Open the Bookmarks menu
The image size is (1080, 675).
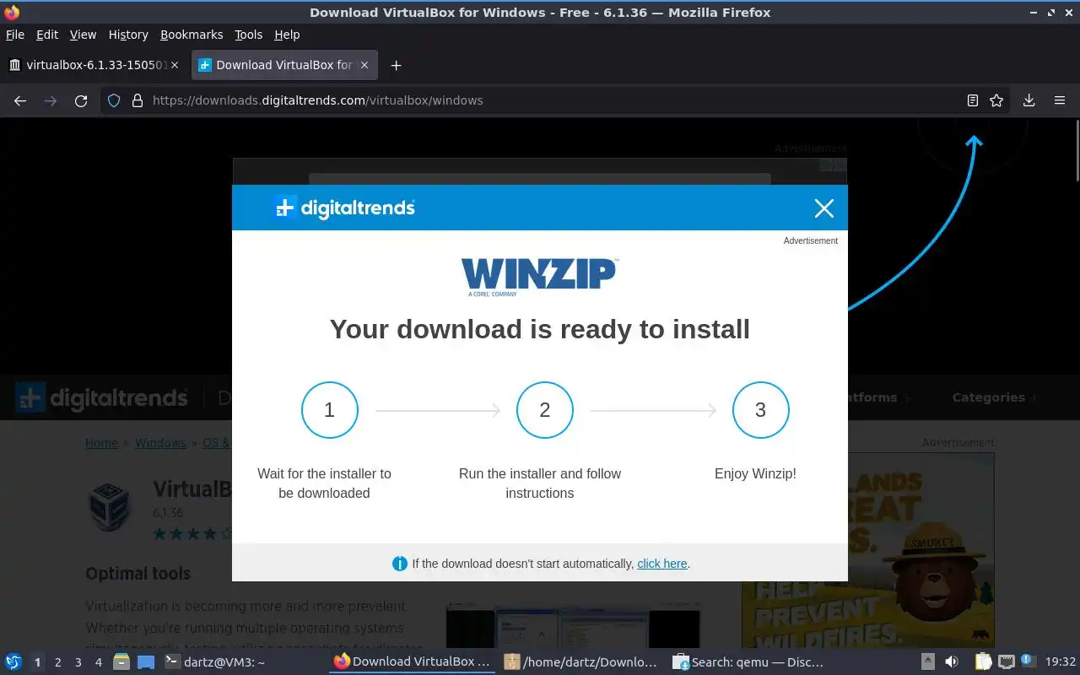click(x=192, y=35)
